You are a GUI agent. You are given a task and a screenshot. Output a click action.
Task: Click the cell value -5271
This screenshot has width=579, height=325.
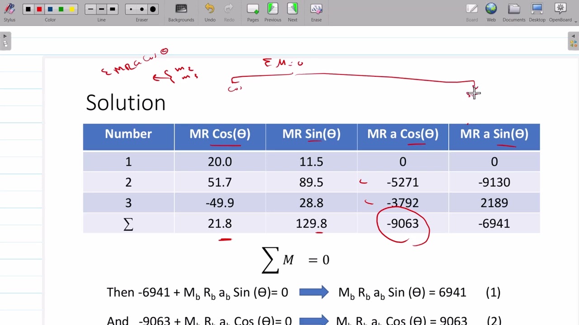pyautogui.click(x=403, y=182)
